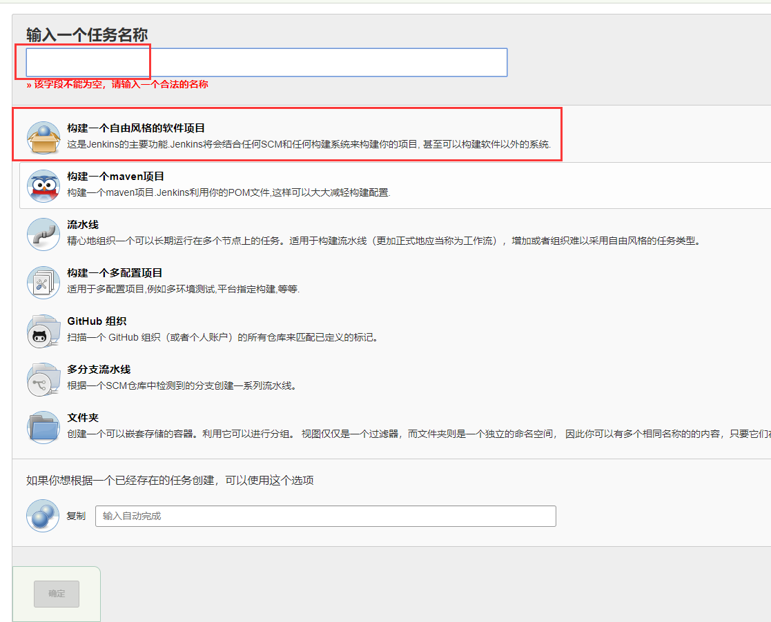Image resolution: width=771 pixels, height=622 pixels.
Task: Choose 流水线 item title
Action: tap(83, 225)
